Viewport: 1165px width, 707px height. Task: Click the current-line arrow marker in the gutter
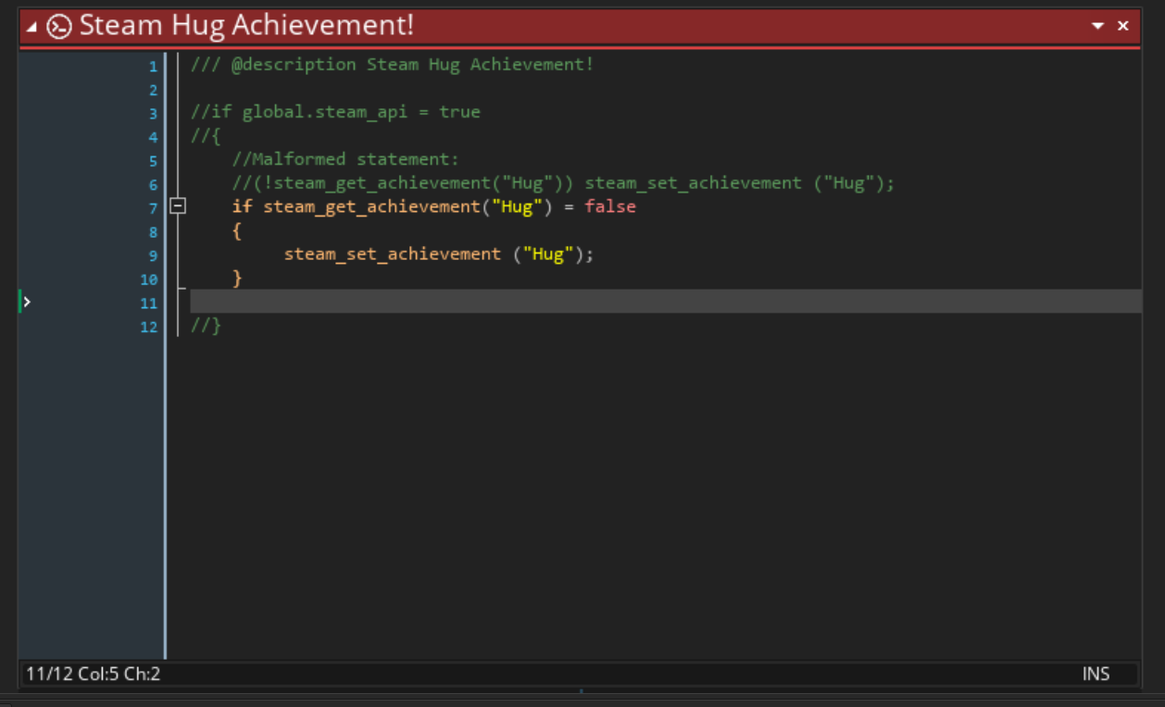click(27, 302)
